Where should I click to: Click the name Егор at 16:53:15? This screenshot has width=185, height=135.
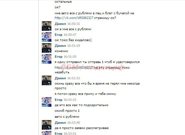pos(59,100)
